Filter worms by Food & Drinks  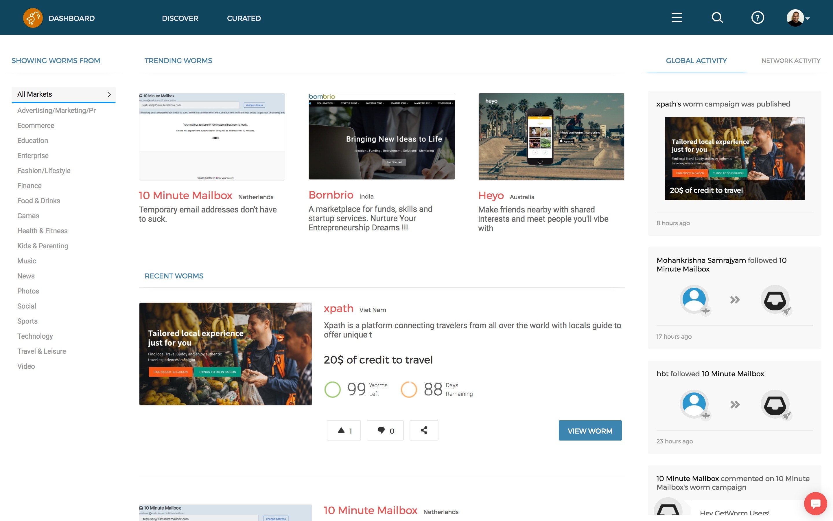click(38, 201)
